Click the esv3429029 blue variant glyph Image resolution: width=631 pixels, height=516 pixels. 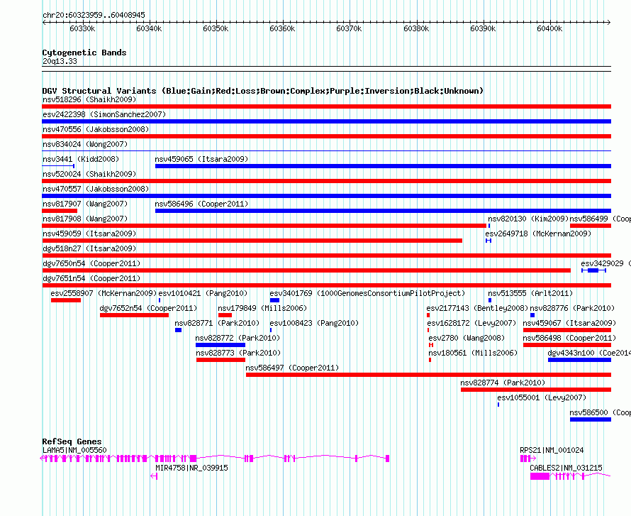[593, 270]
